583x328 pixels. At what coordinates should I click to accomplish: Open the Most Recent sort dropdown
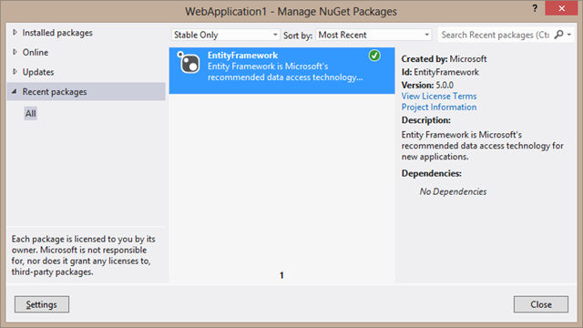pyautogui.click(x=373, y=35)
